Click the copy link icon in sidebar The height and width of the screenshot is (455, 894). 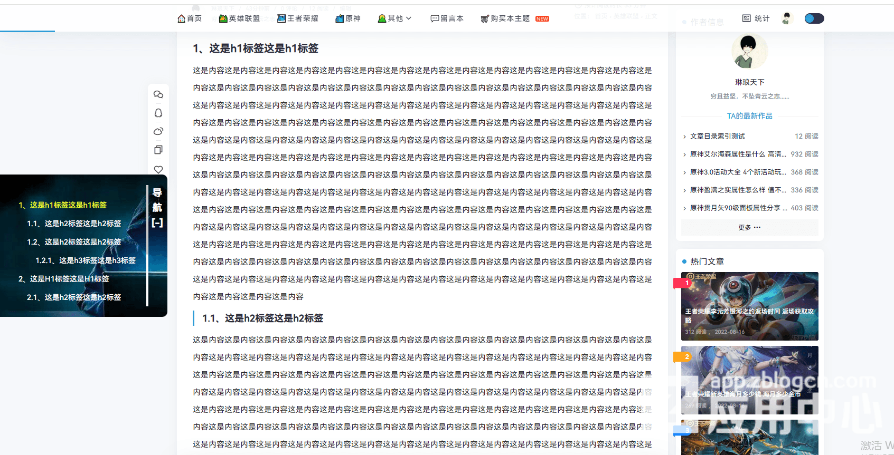[158, 150]
